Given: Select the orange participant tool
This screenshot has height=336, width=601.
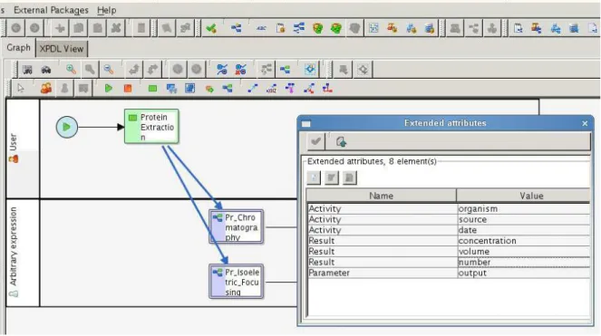Looking at the screenshot, I should [46, 89].
